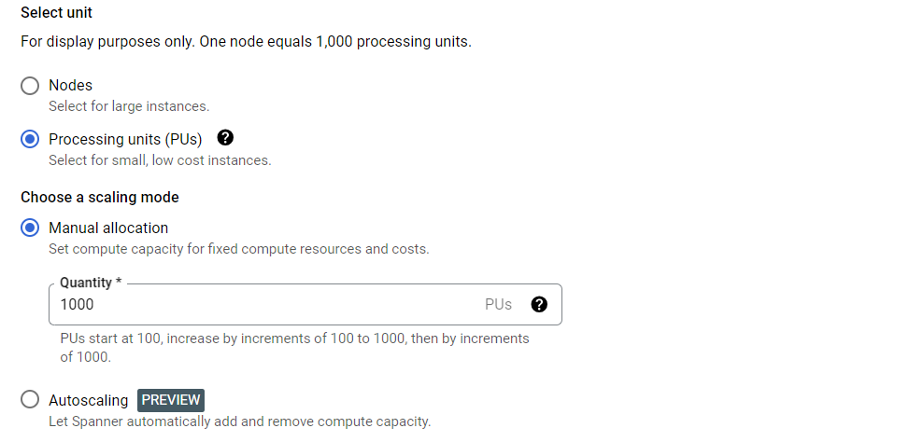Click the "Select for large instances" description
Screen dimensions: 909x442
coord(129,106)
